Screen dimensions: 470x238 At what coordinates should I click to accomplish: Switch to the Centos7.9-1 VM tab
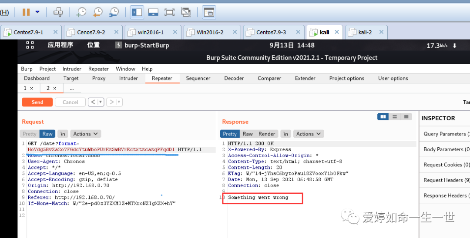28,32
